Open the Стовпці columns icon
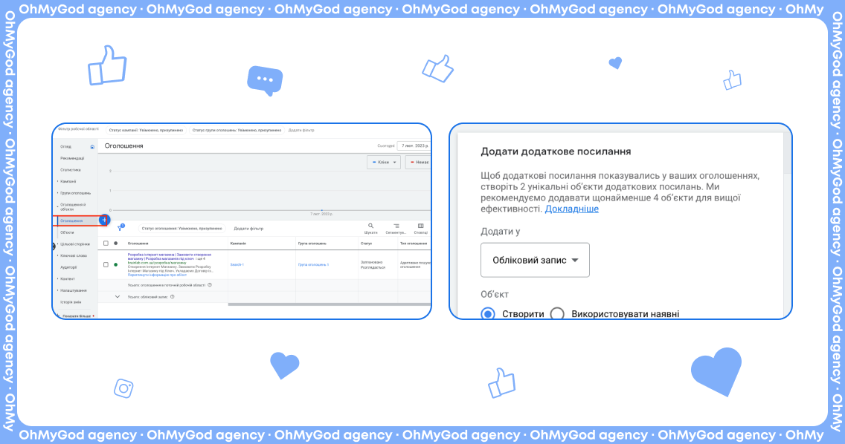The width and height of the screenshot is (845, 444). pos(421,226)
